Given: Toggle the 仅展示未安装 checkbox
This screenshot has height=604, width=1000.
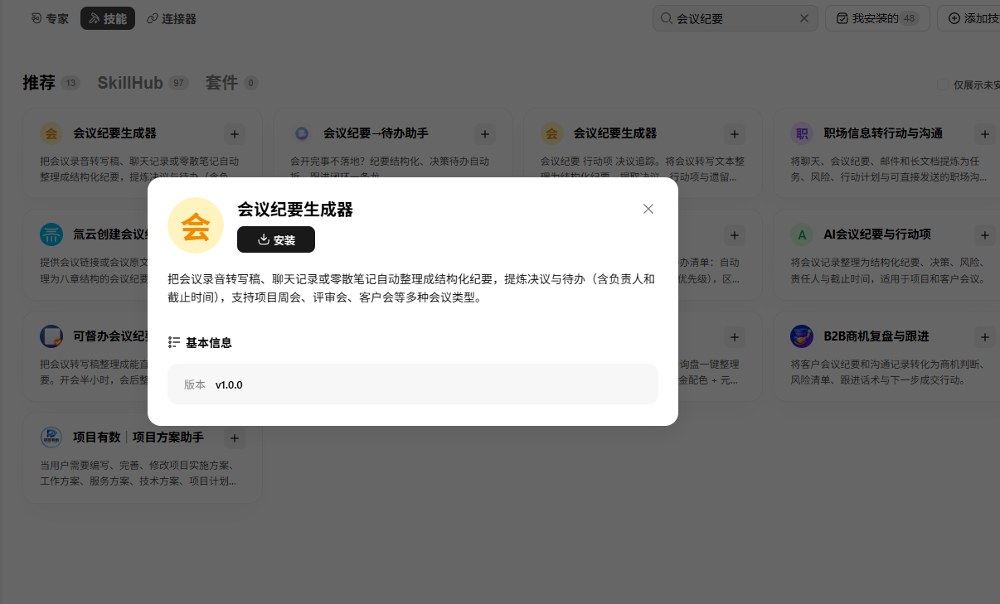Looking at the screenshot, I should click(x=942, y=85).
